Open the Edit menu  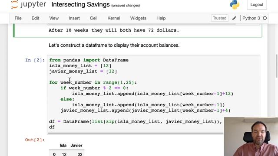[35, 18]
